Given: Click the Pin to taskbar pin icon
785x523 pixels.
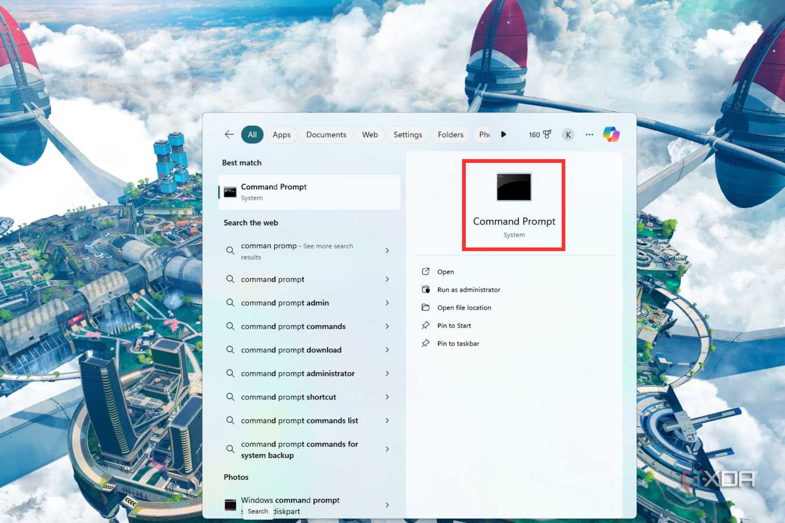Looking at the screenshot, I should click(x=426, y=343).
